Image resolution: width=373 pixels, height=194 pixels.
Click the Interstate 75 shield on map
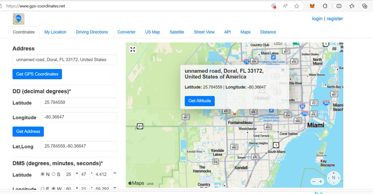pyautogui.click(x=246, y=61)
